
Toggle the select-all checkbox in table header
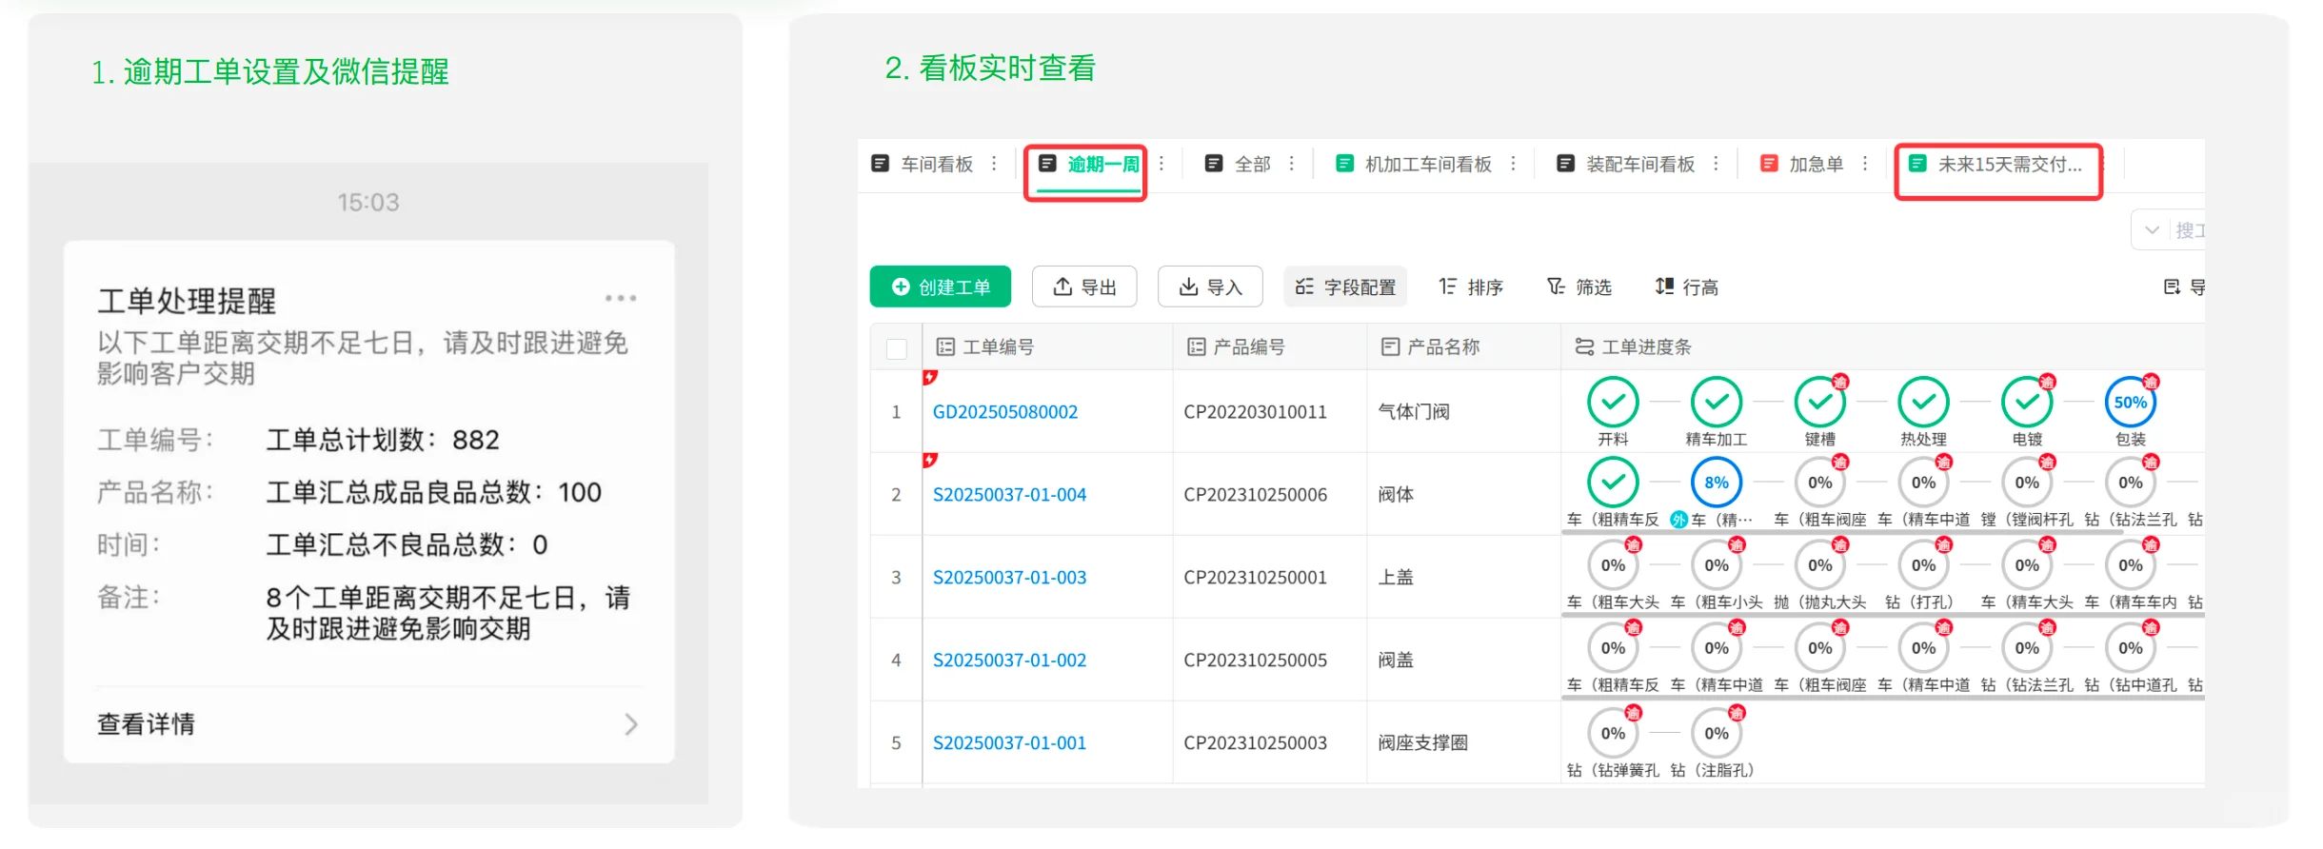pyautogui.click(x=896, y=347)
